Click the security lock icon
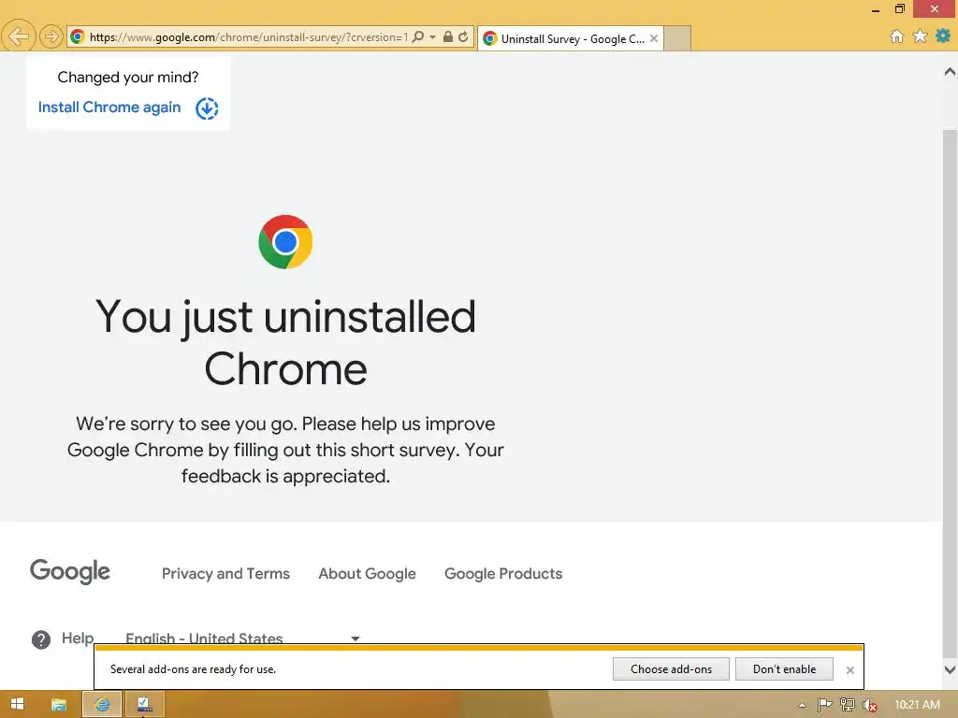 tap(448, 36)
